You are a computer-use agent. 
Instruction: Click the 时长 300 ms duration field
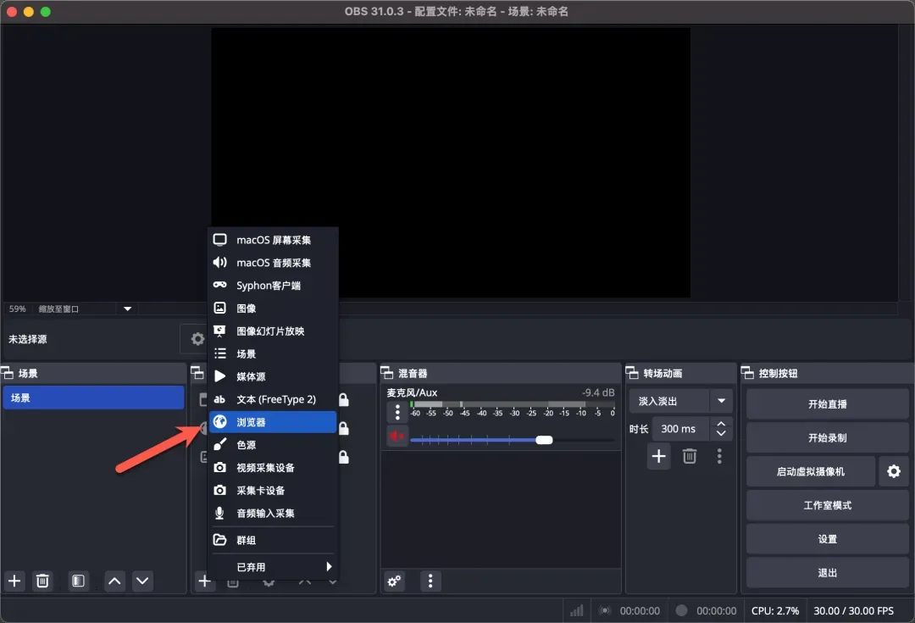(x=681, y=429)
